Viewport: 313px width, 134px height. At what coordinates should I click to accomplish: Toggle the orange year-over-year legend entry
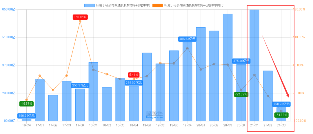(x=188, y=6)
